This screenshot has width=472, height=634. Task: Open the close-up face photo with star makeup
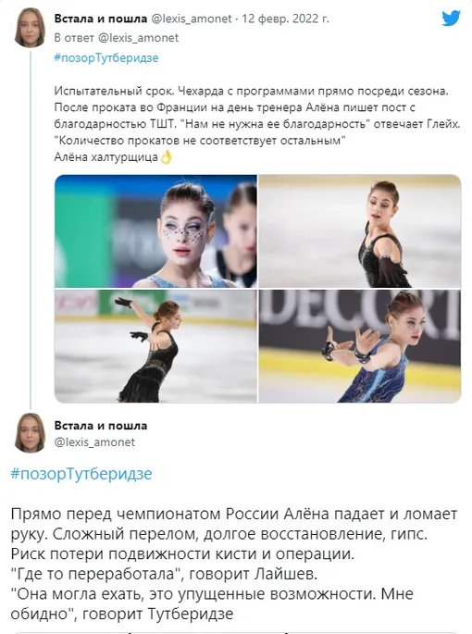(x=155, y=230)
